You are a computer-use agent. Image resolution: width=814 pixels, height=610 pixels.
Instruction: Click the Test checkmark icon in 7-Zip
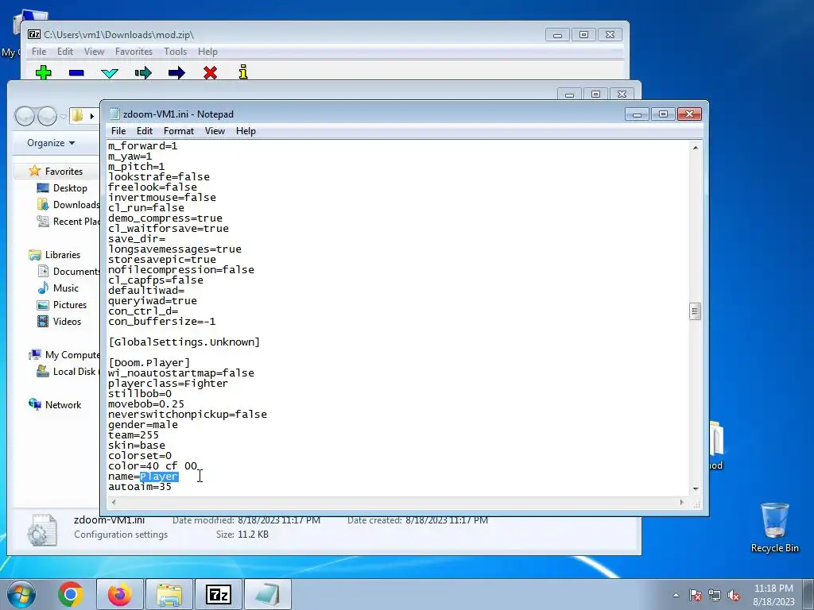pyautogui.click(x=110, y=73)
